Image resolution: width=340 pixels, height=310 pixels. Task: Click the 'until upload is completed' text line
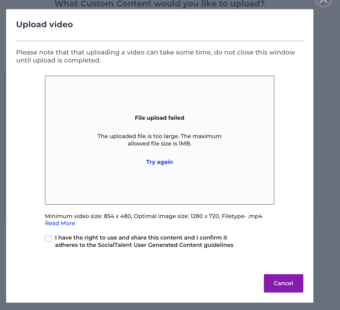tap(58, 60)
